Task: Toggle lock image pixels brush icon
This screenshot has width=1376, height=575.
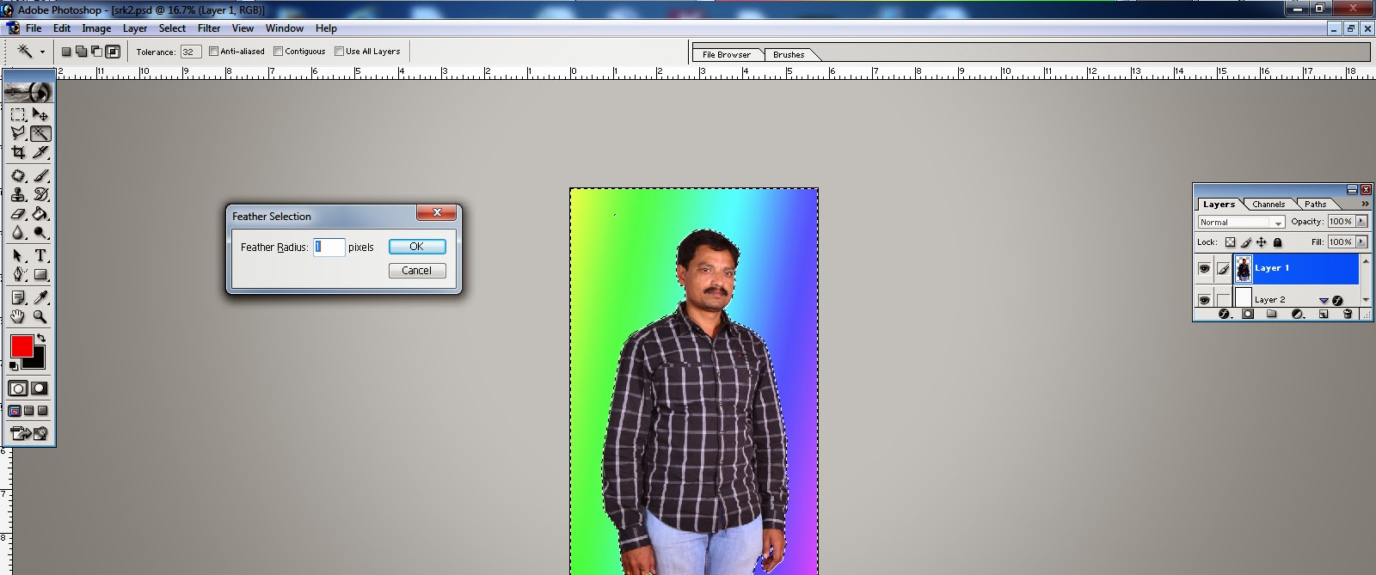Action: tap(1246, 242)
